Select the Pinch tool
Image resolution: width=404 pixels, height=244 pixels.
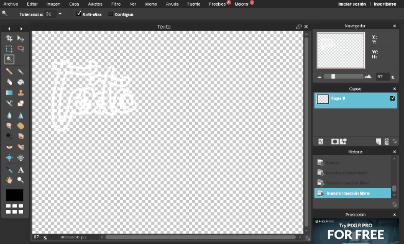pos(21,158)
